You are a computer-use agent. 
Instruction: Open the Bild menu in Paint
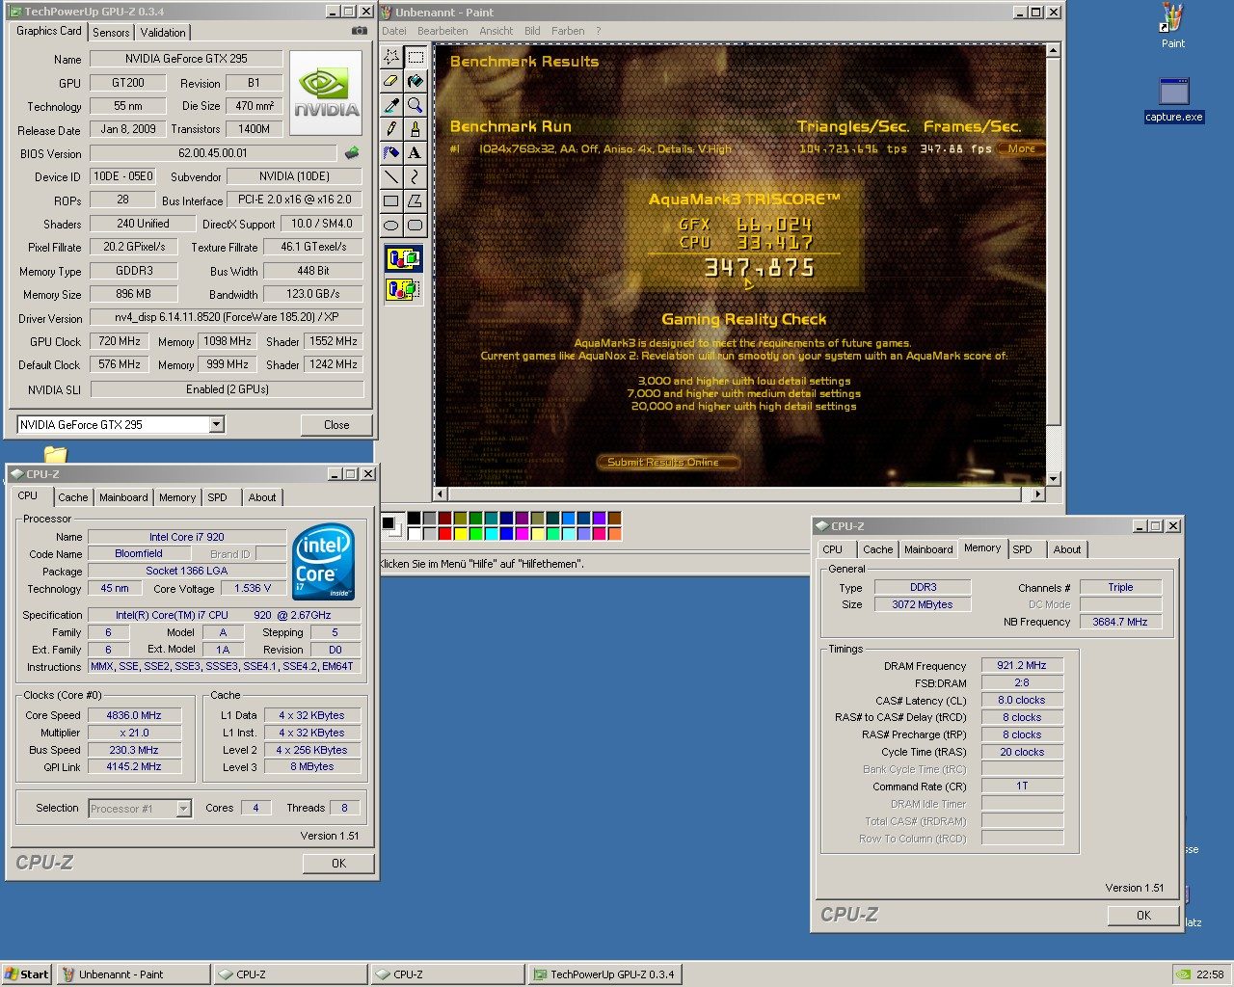[532, 31]
